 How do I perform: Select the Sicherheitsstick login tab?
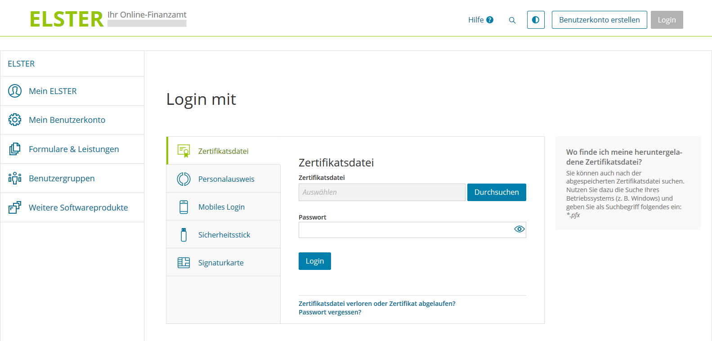[224, 235]
